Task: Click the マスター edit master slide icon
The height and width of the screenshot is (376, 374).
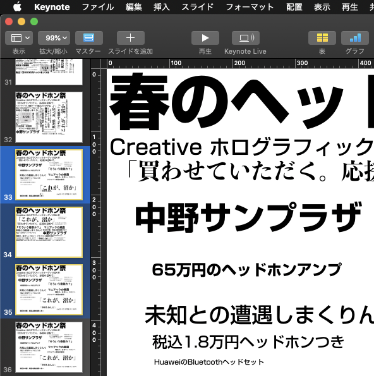Action: (89, 38)
